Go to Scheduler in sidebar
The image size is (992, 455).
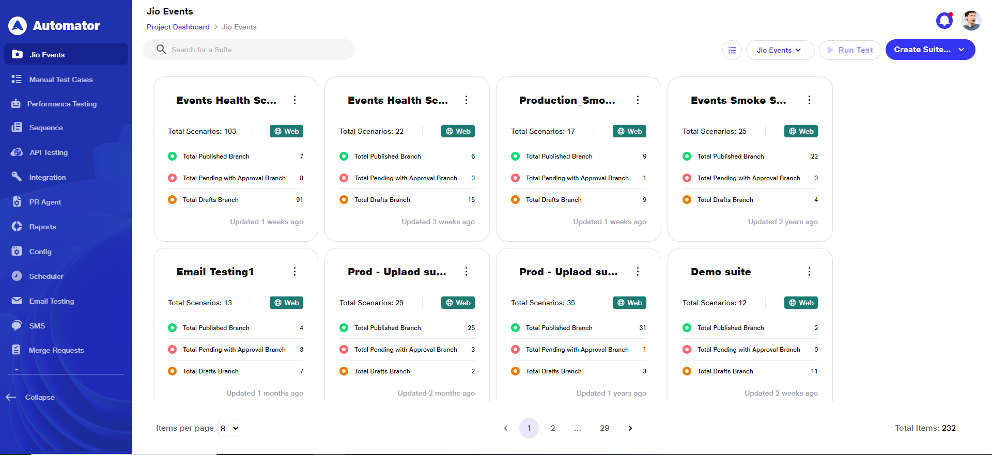point(46,276)
